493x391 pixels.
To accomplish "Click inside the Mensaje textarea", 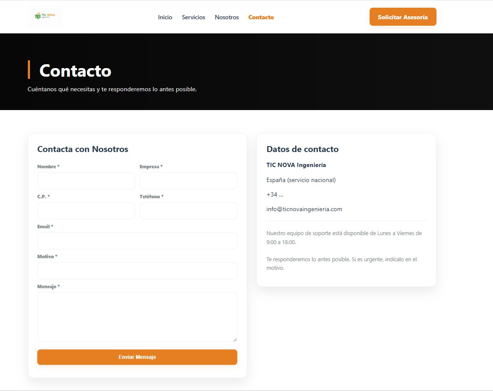I will tap(137, 317).
